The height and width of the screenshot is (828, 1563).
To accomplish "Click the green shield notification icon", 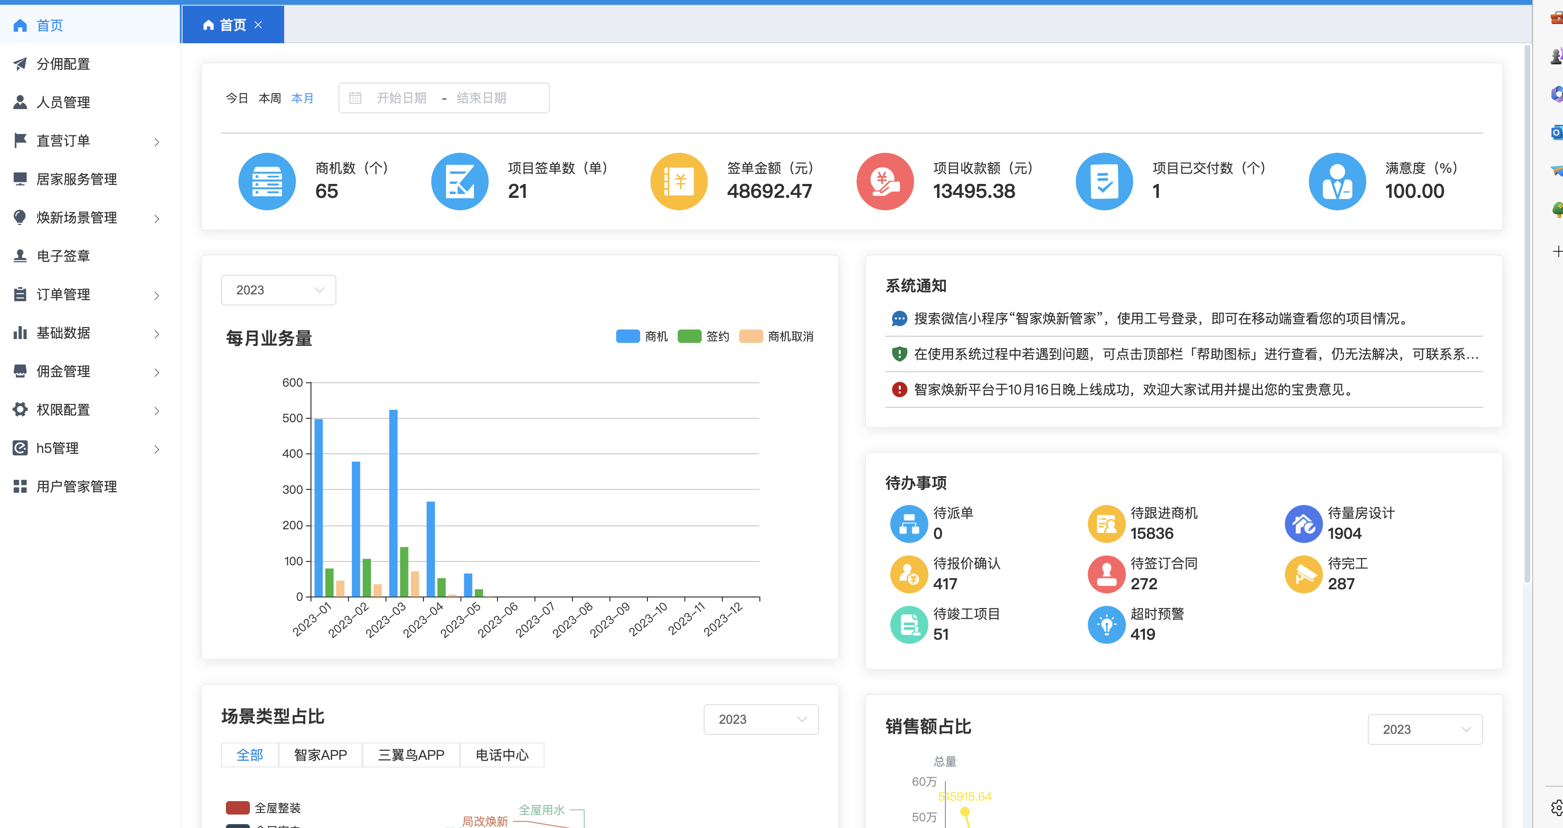I will [899, 354].
